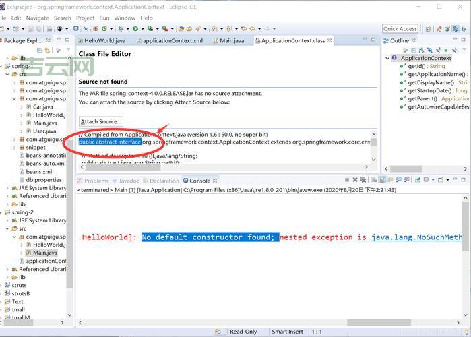Click the Last Edit Location arrow icon
Screen dimensions: 471x337
tap(244, 28)
